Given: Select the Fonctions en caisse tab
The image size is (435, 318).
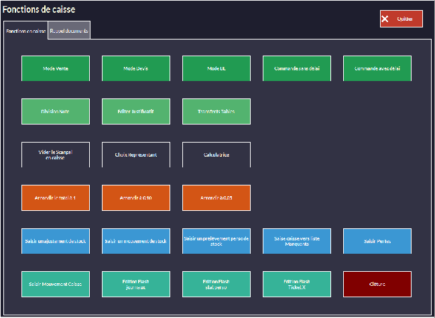Looking at the screenshot, I should click(x=25, y=31).
